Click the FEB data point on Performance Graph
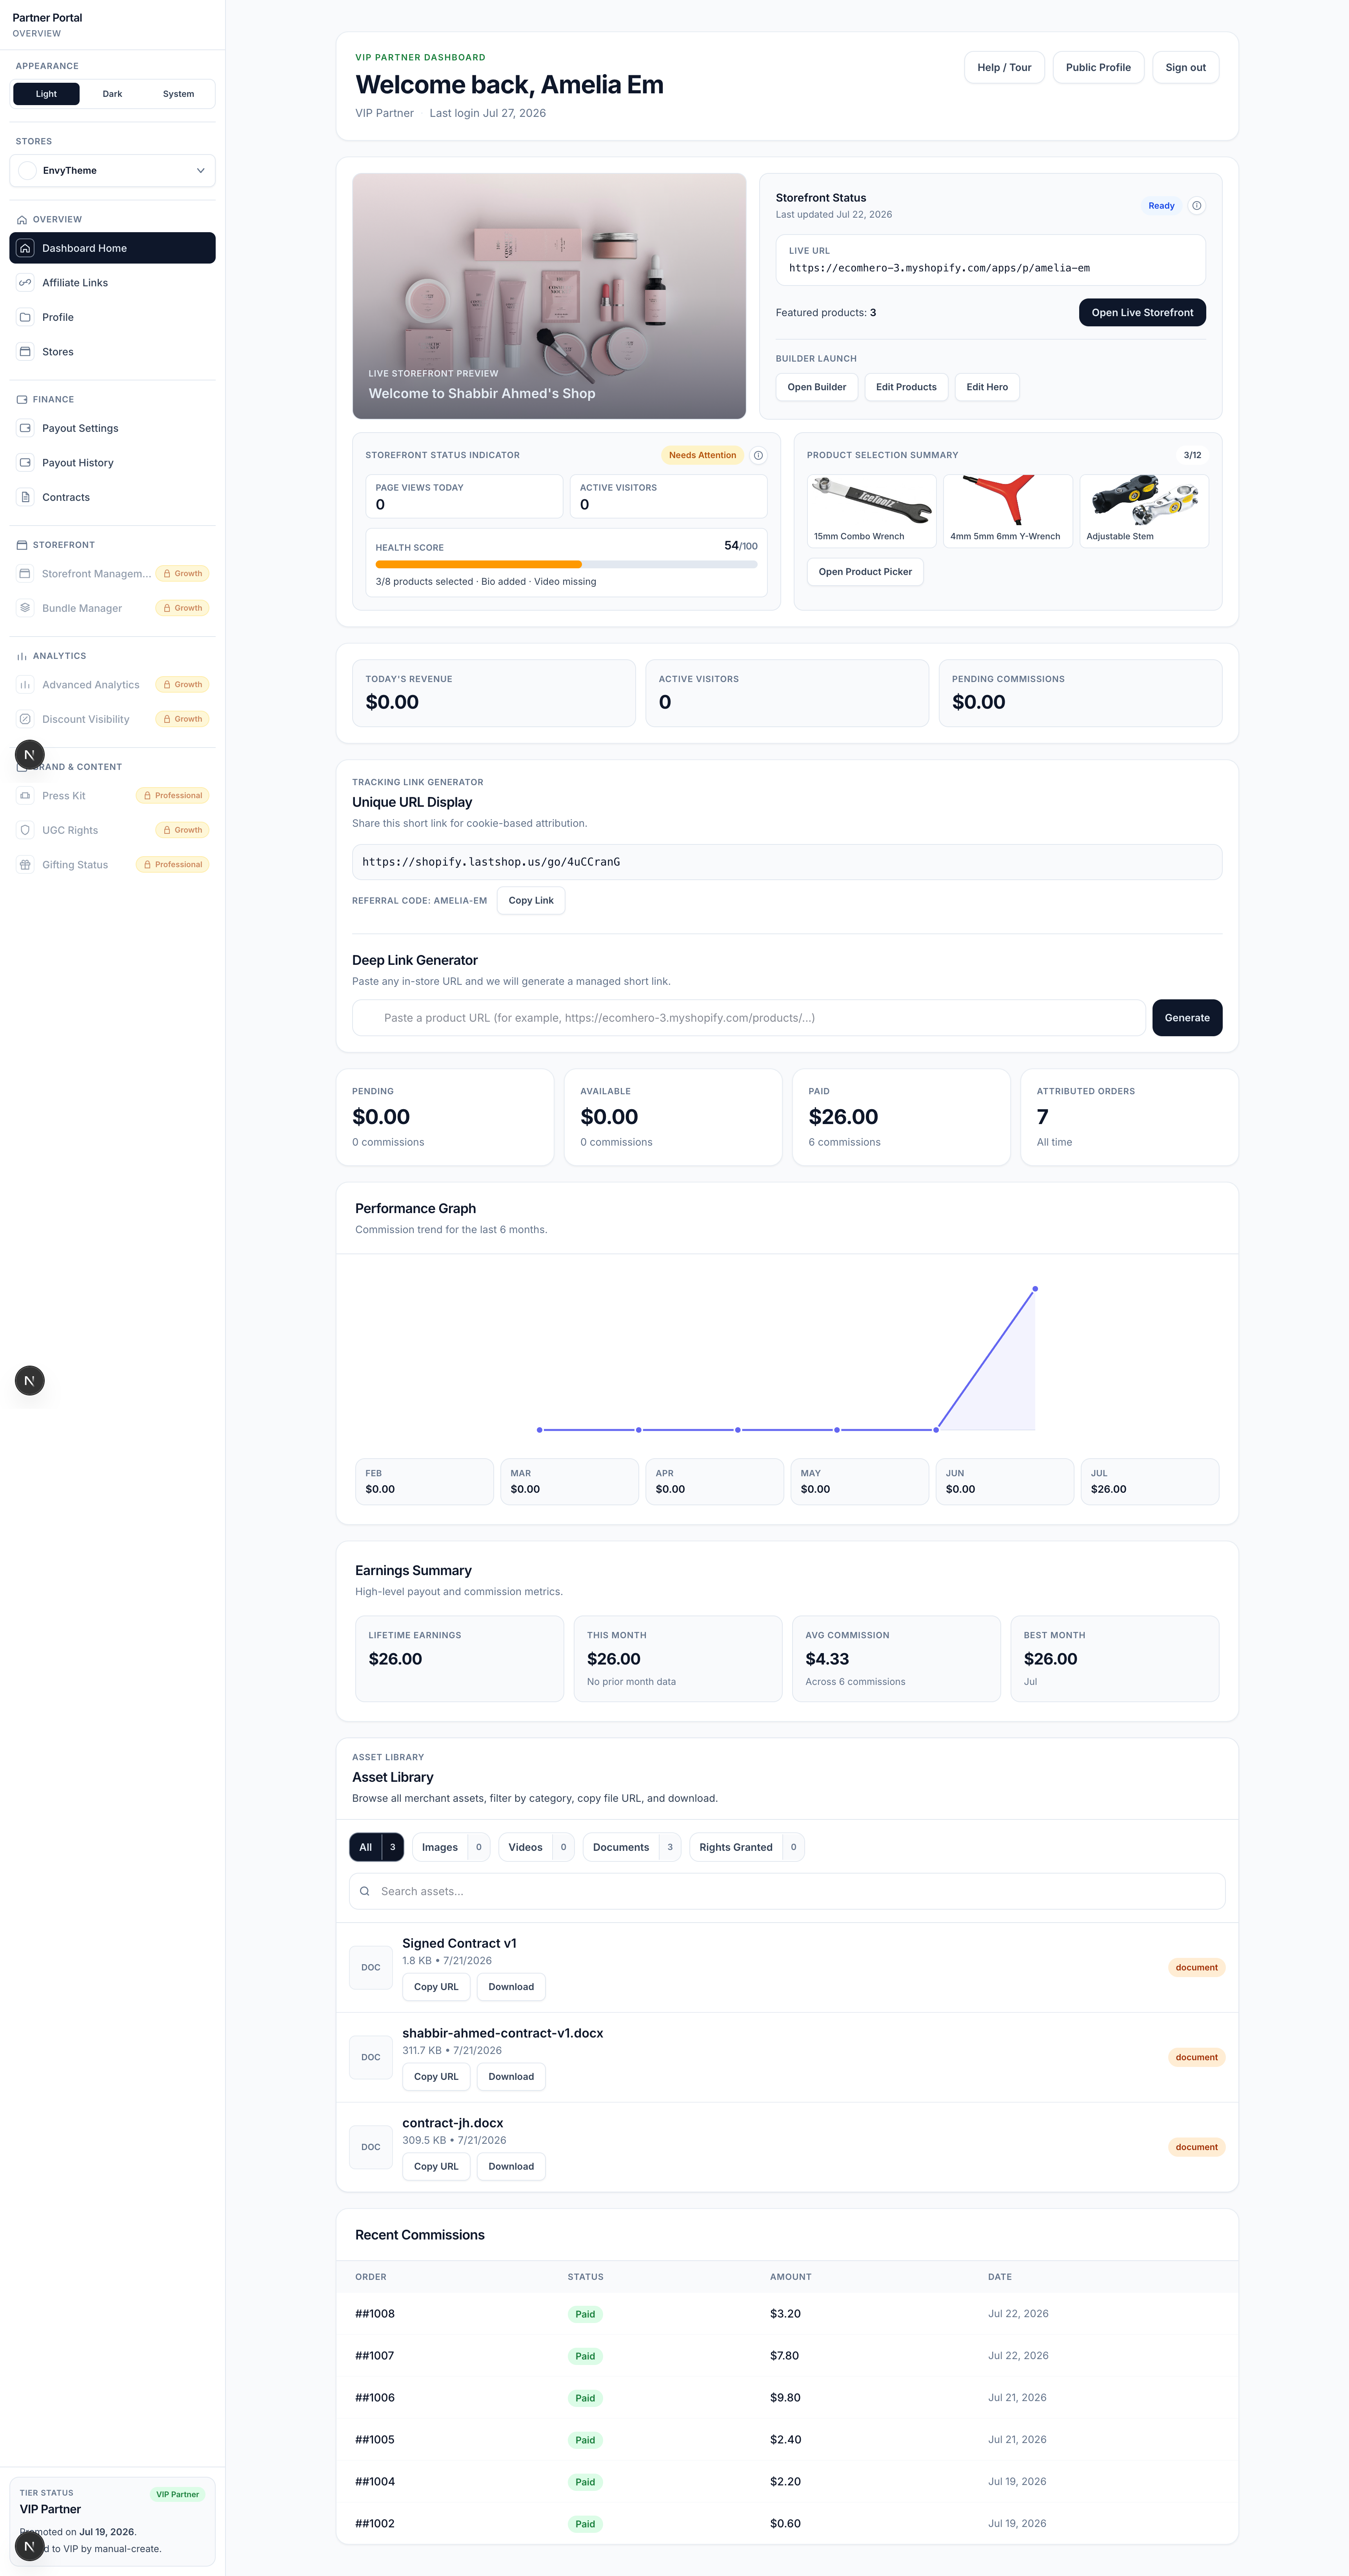This screenshot has width=1349, height=2576. 540,1430
